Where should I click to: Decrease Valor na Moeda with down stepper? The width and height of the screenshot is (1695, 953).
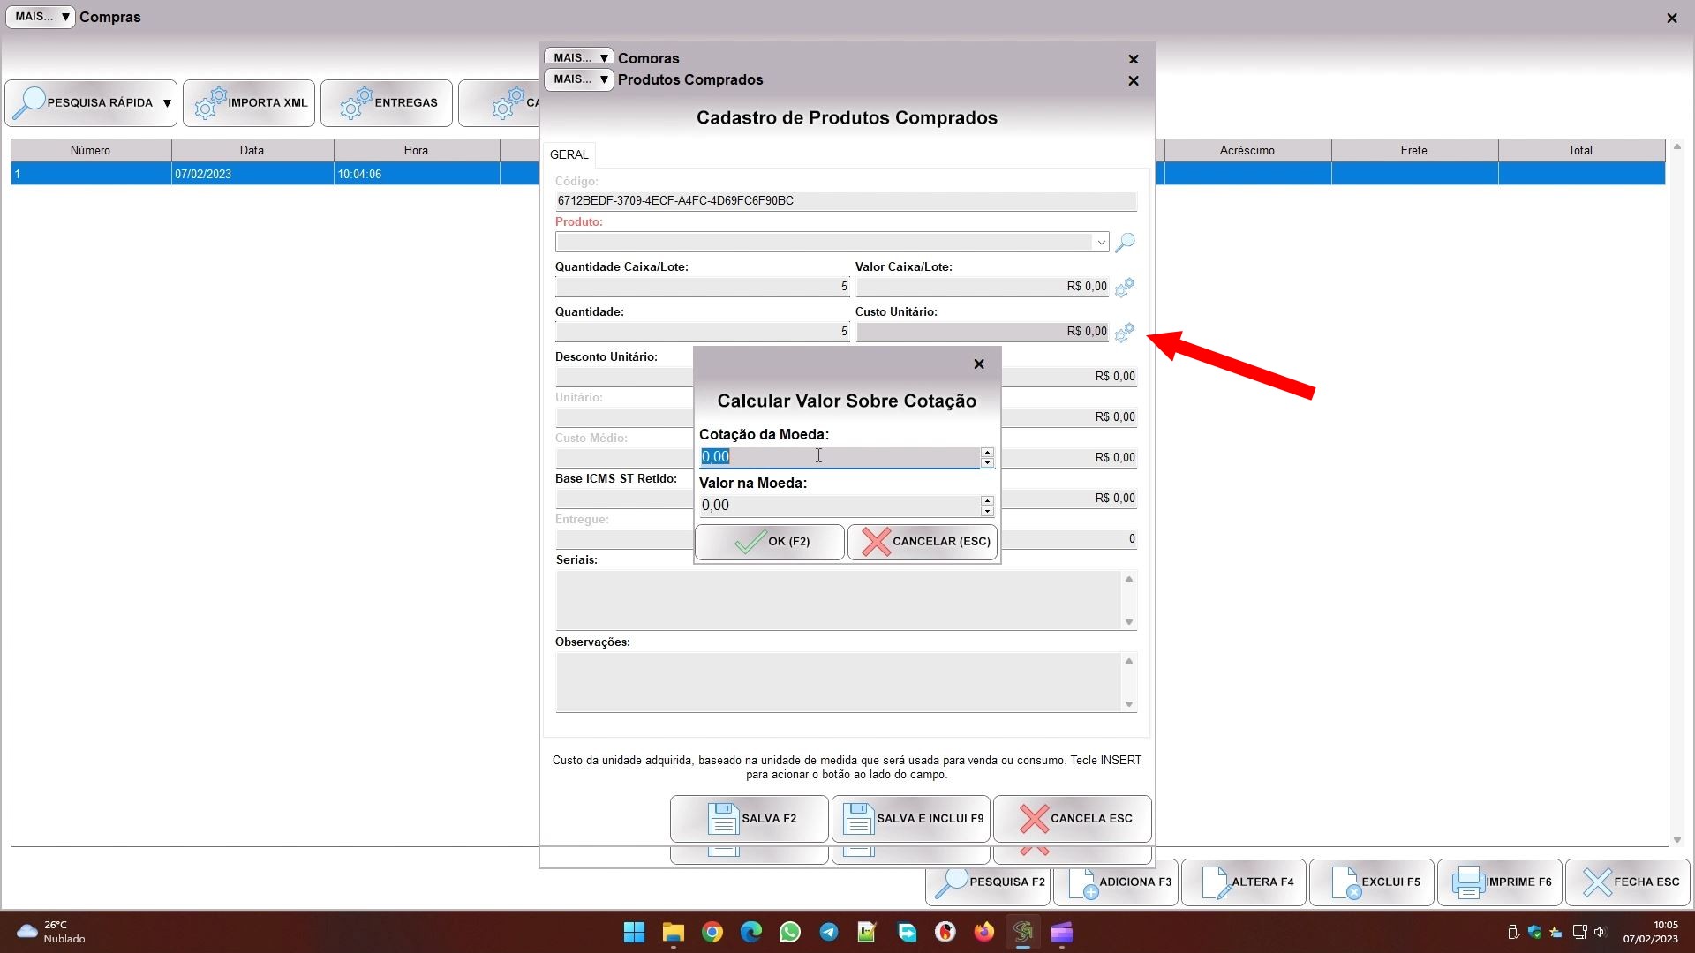tap(987, 511)
